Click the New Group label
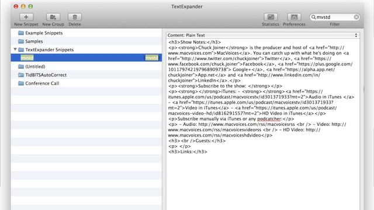This screenshot has width=374, height=210. click(53, 24)
